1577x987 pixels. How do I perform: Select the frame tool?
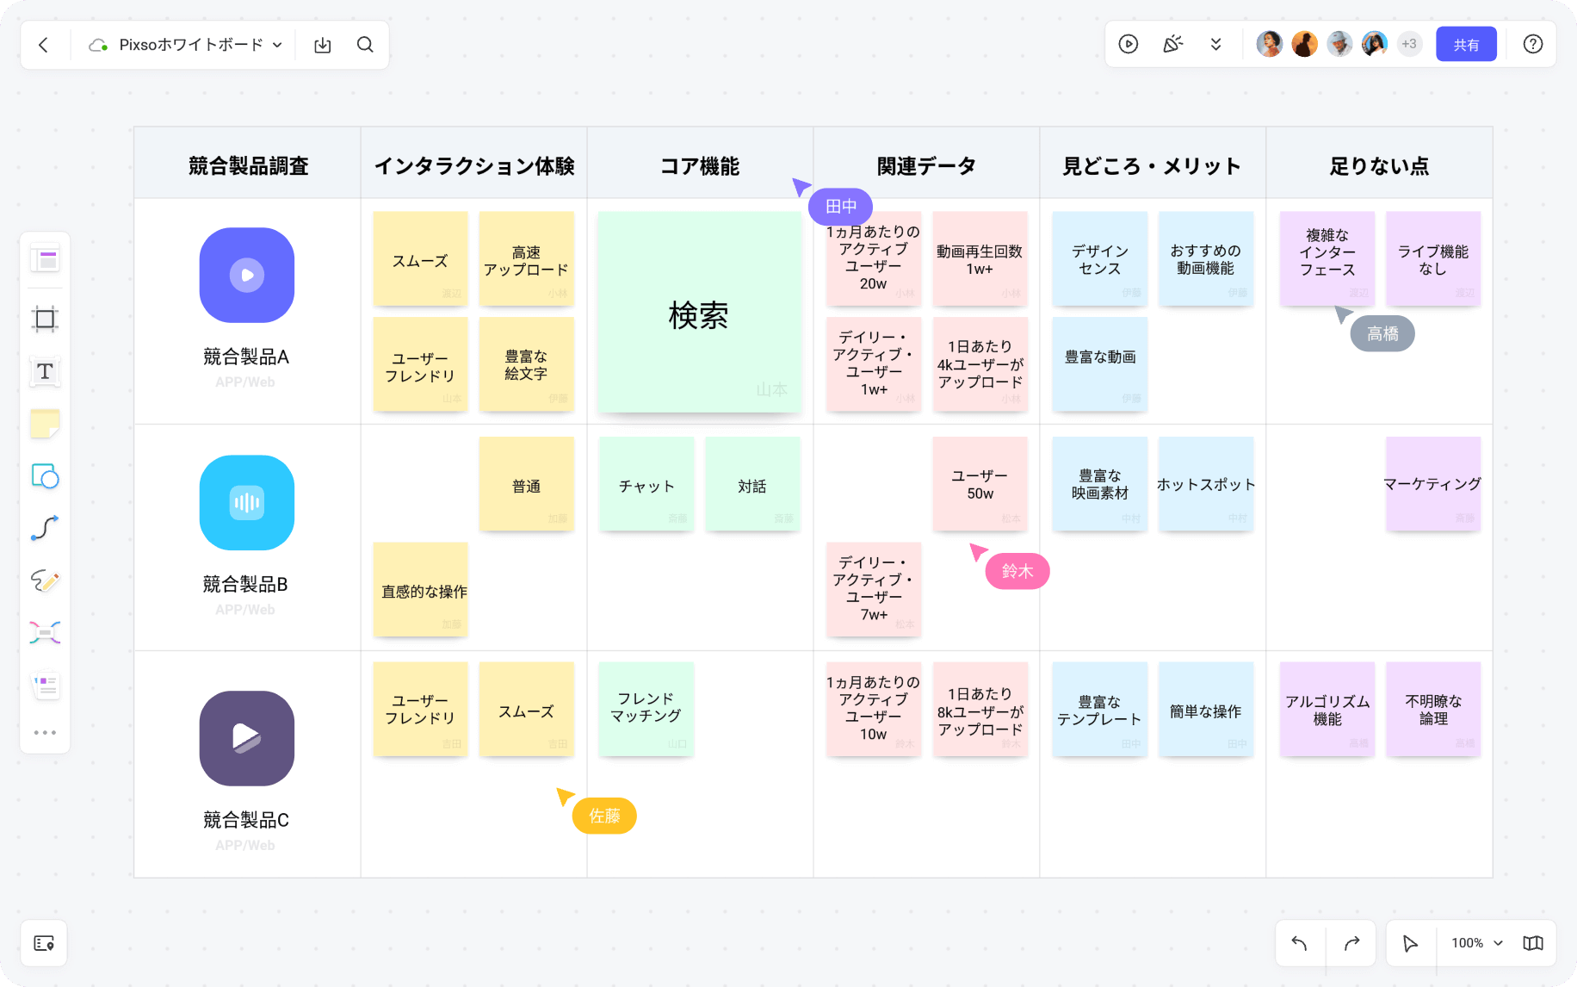[45, 320]
